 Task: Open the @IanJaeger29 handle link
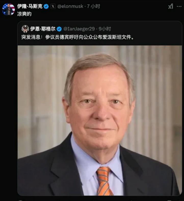tap(79, 29)
